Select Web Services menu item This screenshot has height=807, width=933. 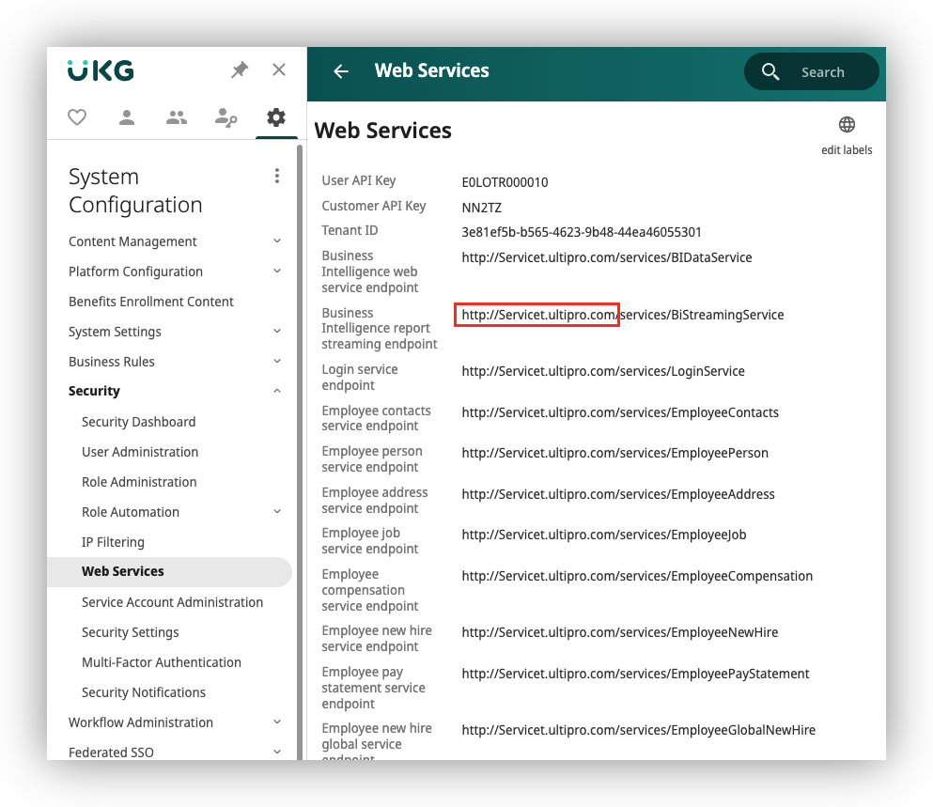[x=169, y=571]
